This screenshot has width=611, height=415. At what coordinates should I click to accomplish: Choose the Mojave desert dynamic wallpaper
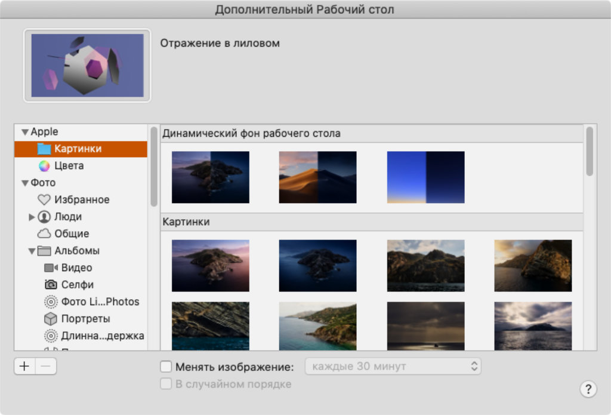click(317, 177)
